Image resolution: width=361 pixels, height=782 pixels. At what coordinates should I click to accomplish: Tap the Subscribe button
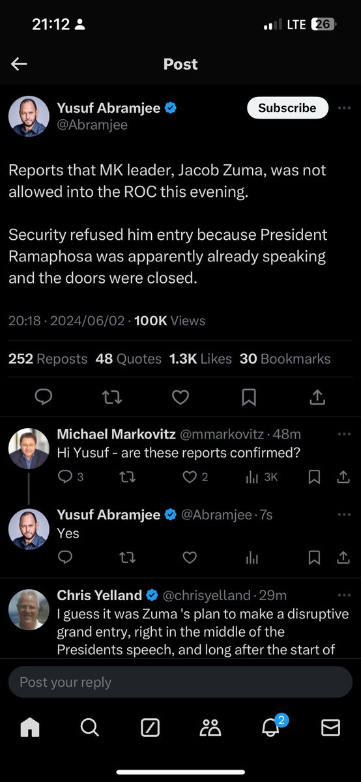click(x=287, y=108)
